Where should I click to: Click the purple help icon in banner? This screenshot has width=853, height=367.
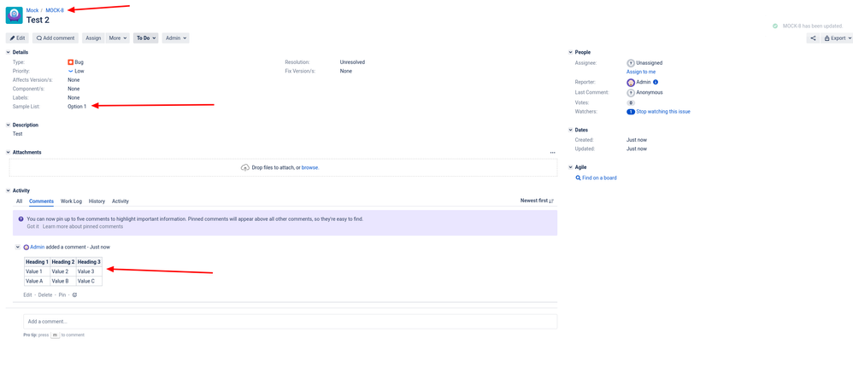[21, 219]
